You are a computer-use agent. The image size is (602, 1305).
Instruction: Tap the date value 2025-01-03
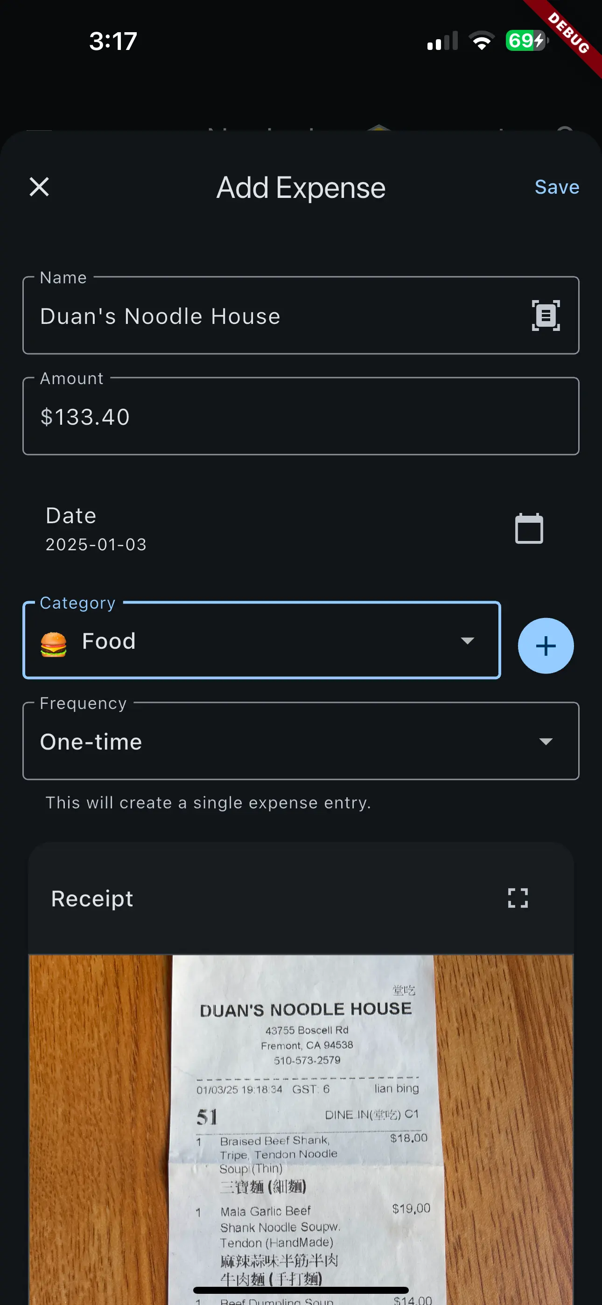tap(96, 545)
